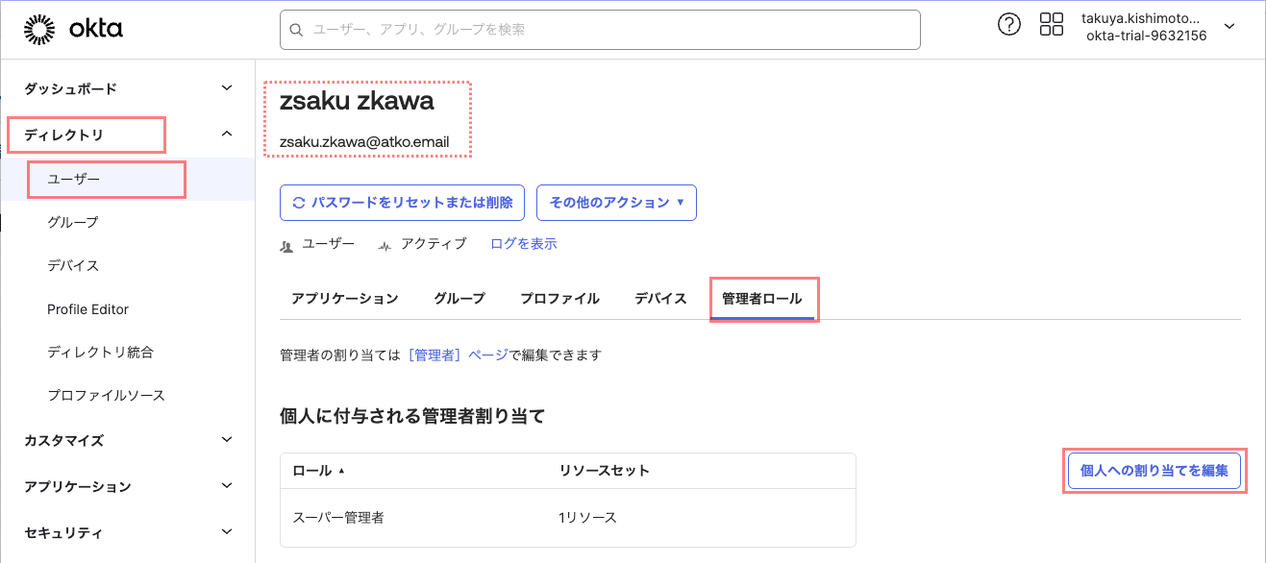Expand the ダッシュボード sidebar section
The width and height of the screenshot is (1266, 563).
pos(227,88)
